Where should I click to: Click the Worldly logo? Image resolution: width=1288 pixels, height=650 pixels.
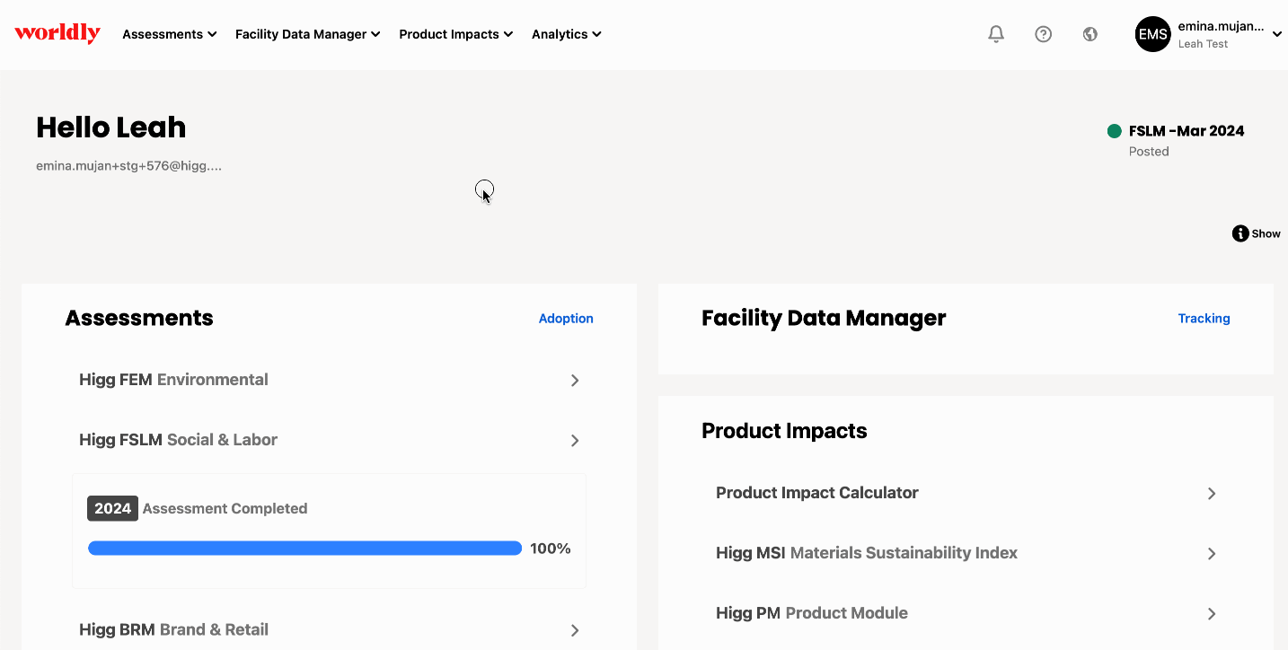(x=57, y=33)
